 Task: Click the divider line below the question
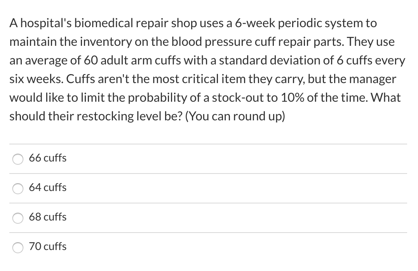(208, 143)
